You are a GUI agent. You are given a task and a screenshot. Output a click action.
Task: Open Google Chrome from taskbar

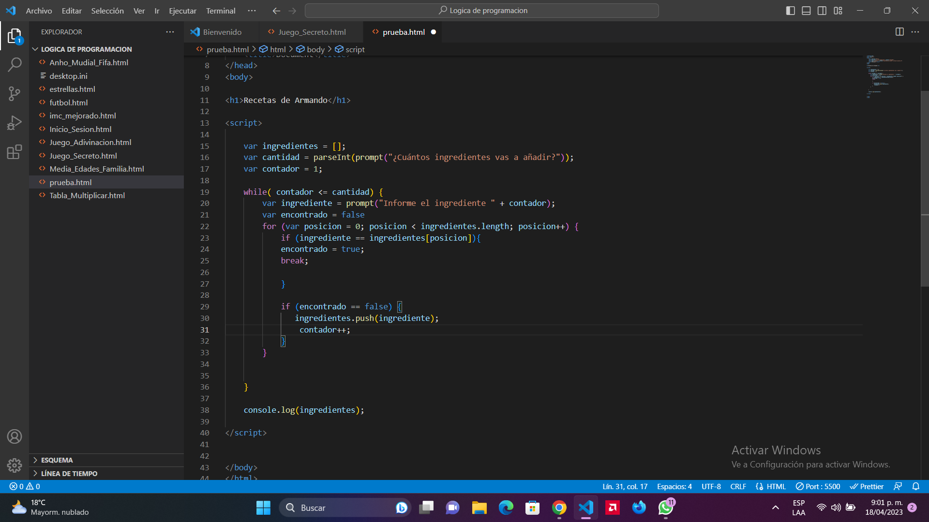pos(559,507)
